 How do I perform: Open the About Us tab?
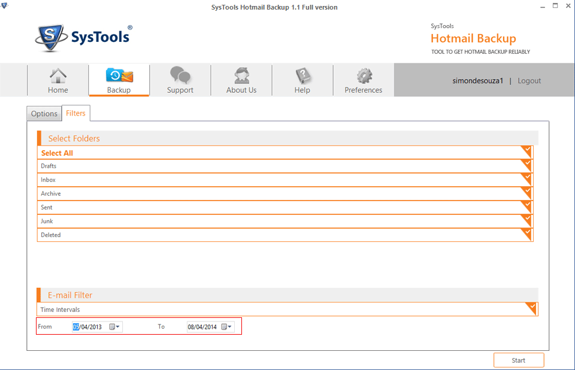pyautogui.click(x=241, y=80)
